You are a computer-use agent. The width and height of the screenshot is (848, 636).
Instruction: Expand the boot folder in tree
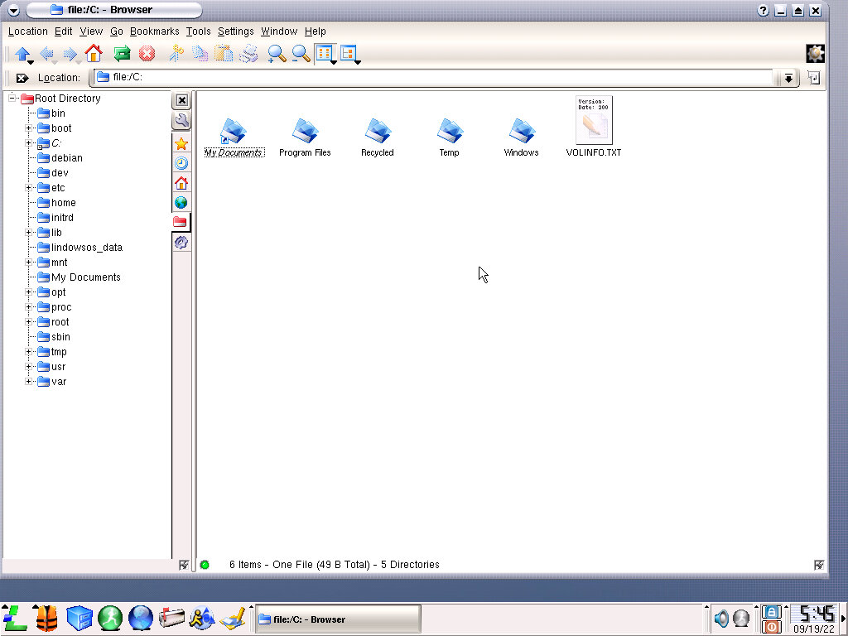[x=29, y=128]
